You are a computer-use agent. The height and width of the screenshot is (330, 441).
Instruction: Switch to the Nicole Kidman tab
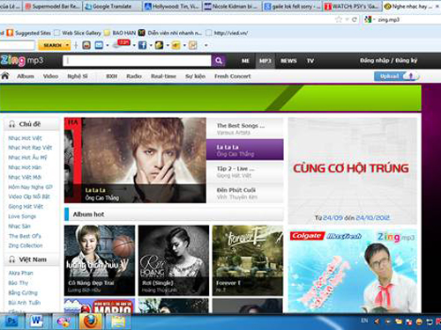pos(232,6)
